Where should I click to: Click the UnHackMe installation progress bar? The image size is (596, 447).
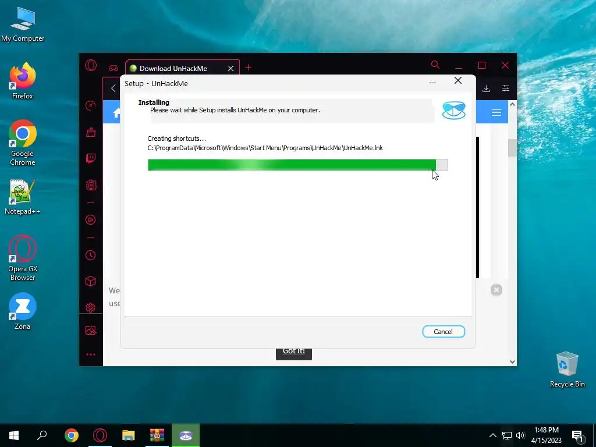[x=297, y=165]
